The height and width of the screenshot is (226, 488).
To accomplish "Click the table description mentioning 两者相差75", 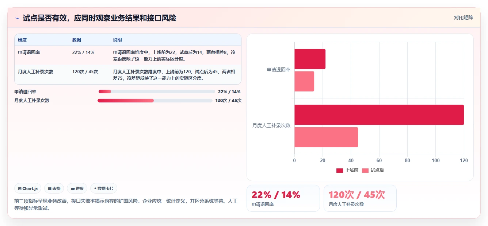I will [174, 75].
